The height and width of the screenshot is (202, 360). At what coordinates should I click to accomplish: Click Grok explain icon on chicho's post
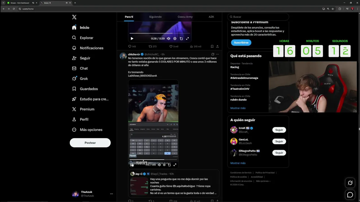coord(213,54)
